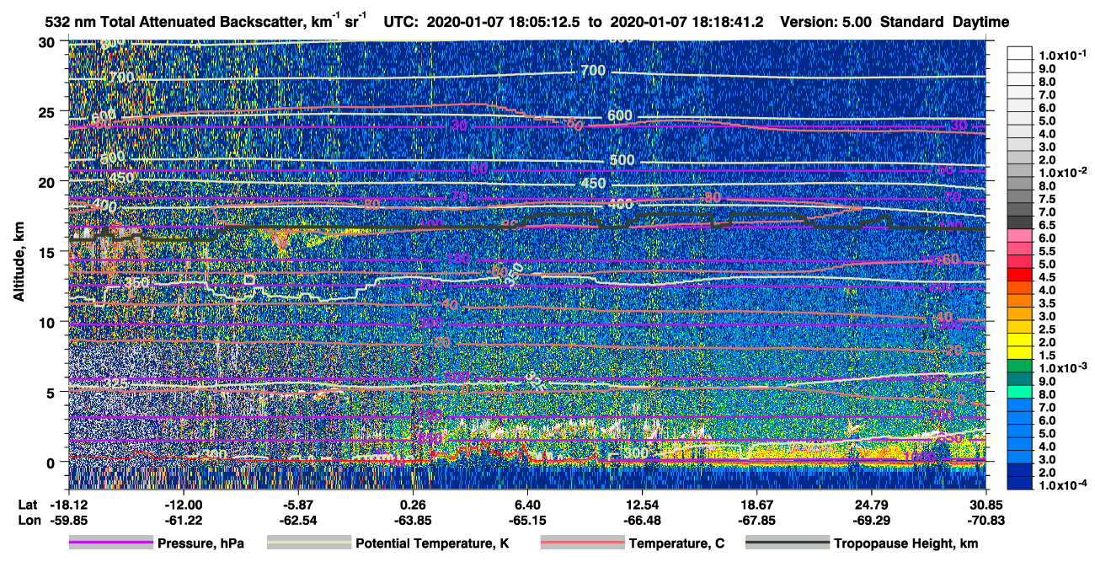
Task: Select longitude value -59.85
Action: [67, 520]
